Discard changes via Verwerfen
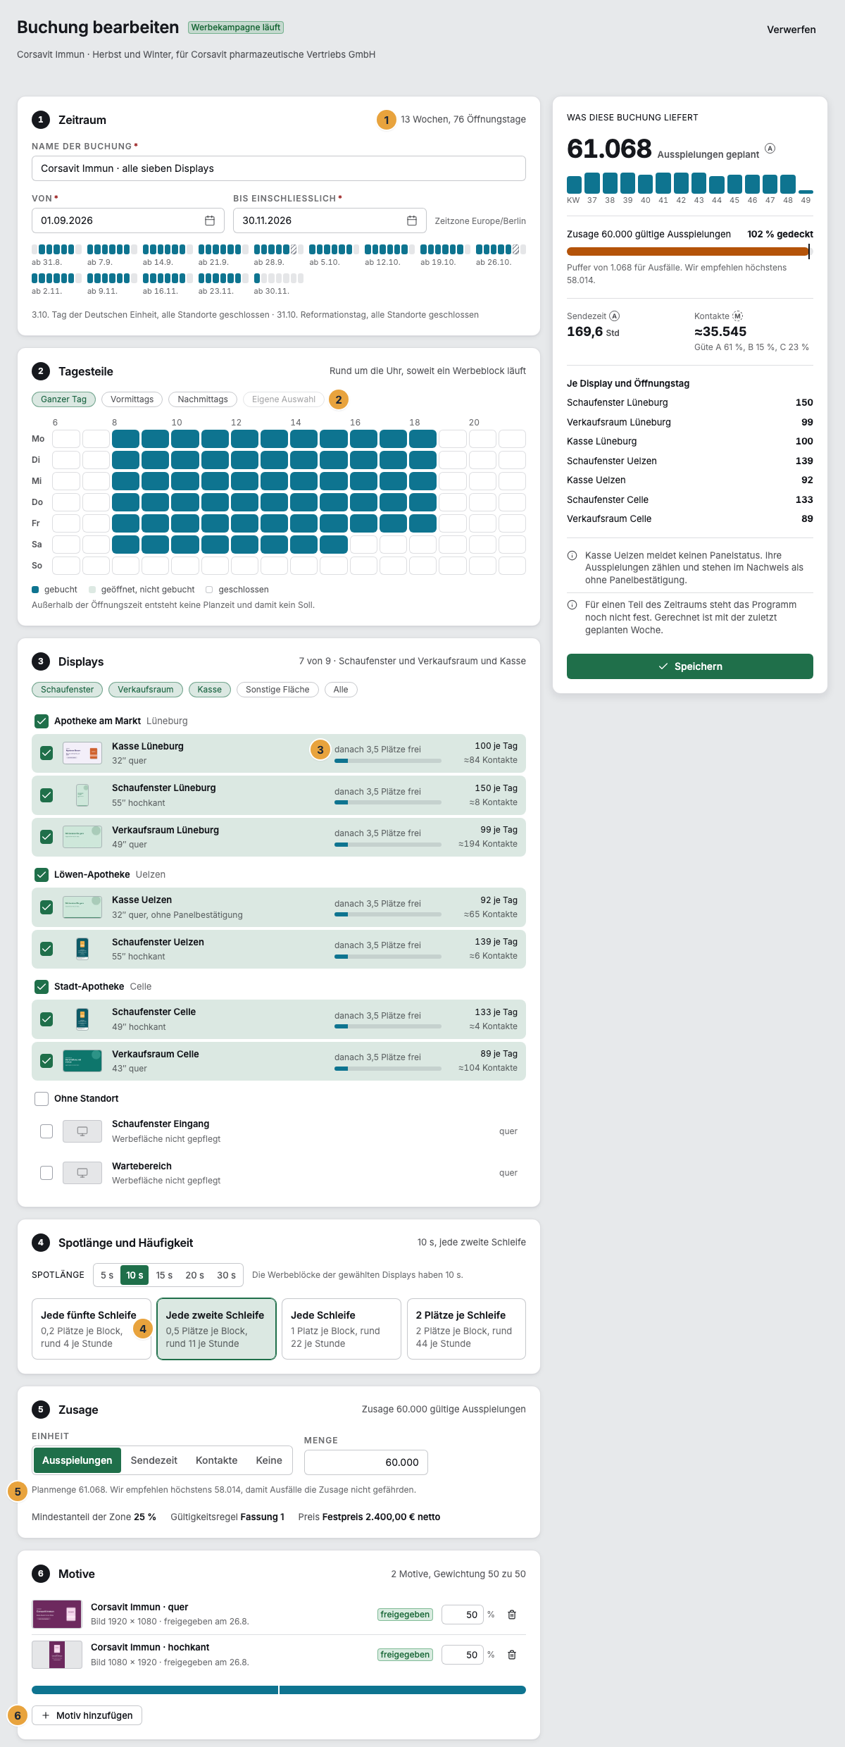This screenshot has height=1747, width=845. point(791,30)
